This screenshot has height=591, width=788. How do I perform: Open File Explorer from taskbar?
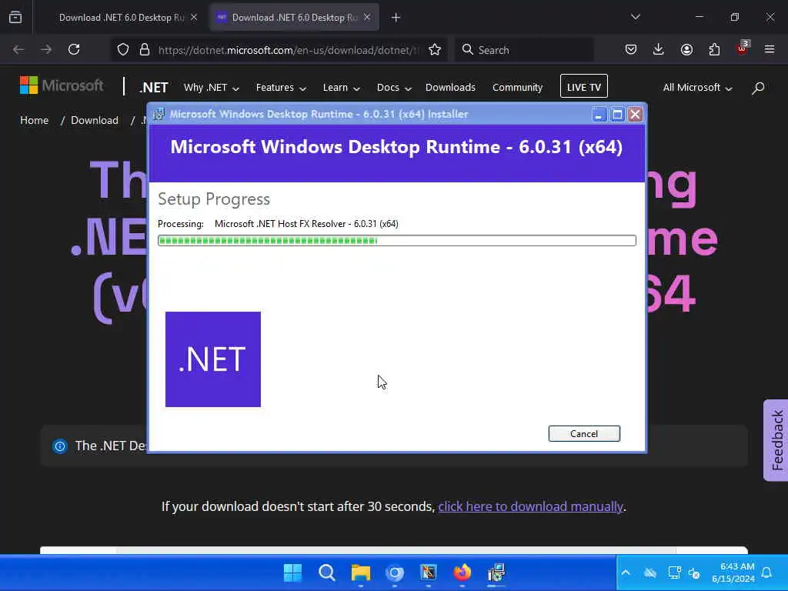pos(360,573)
